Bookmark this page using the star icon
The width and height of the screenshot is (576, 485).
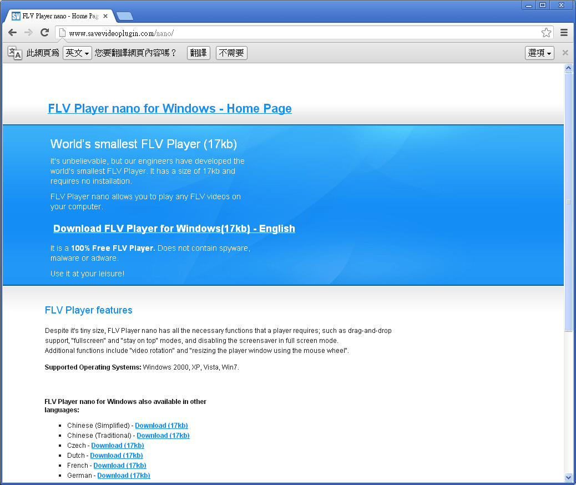546,33
